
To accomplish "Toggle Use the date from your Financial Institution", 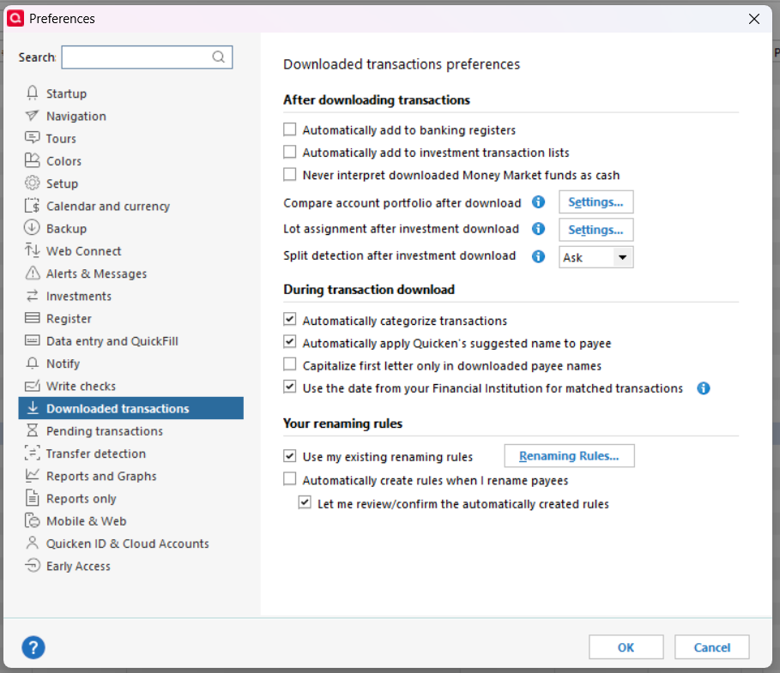I will 289,387.
